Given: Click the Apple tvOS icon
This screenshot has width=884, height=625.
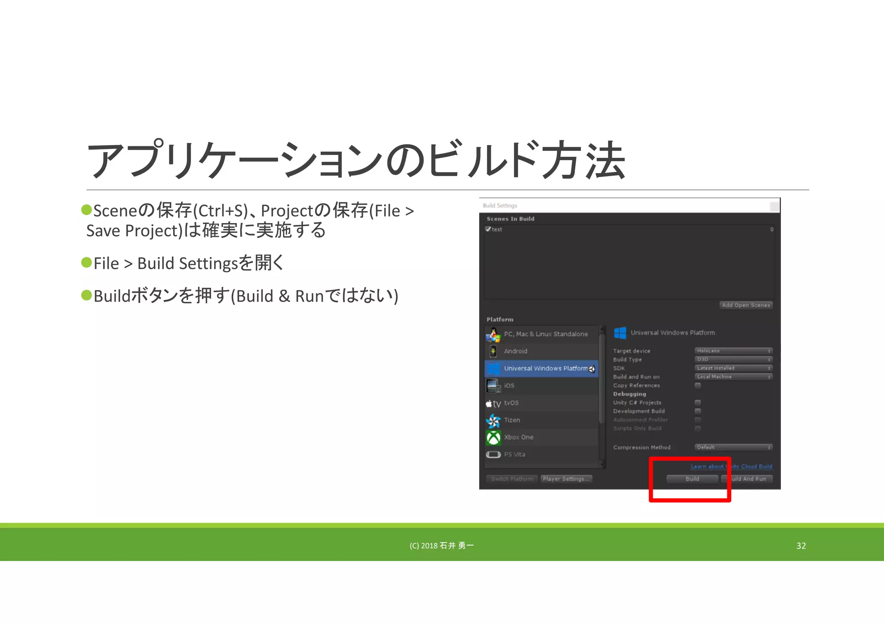Looking at the screenshot, I should (x=493, y=404).
